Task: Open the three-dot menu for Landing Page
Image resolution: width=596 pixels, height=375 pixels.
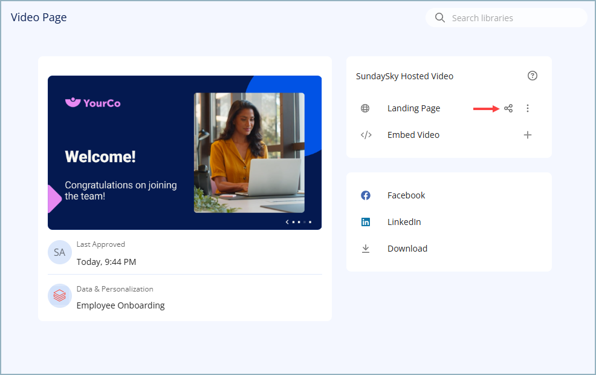Action: coord(528,108)
